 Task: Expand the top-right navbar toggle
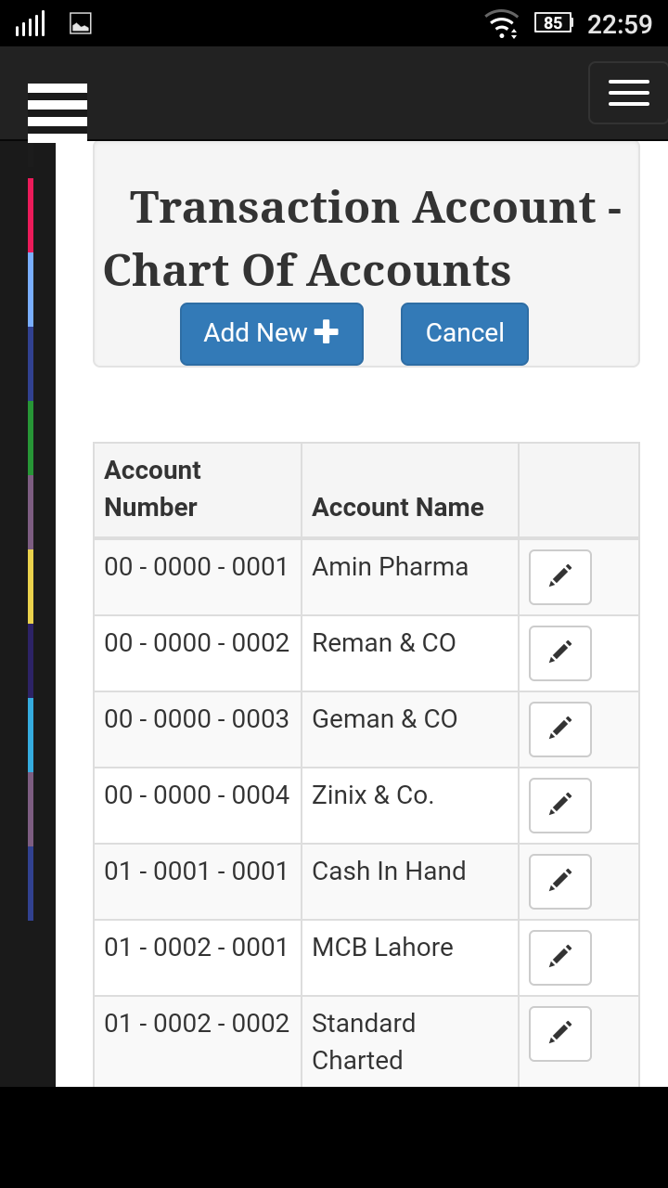(628, 93)
